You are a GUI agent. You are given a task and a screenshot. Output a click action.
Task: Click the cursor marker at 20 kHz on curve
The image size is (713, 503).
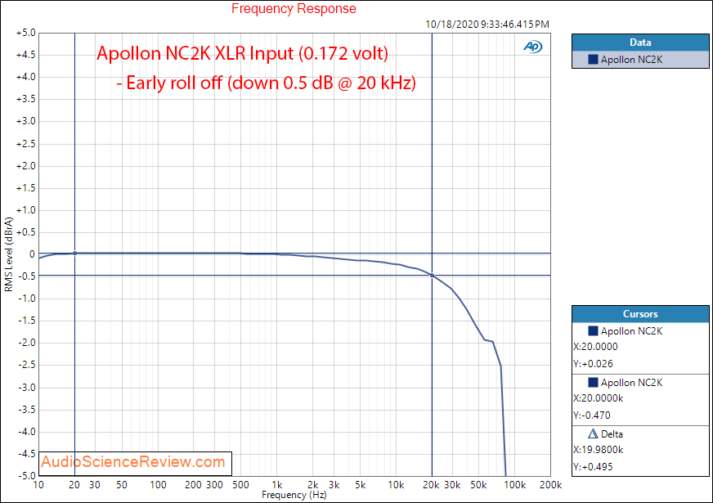click(x=432, y=275)
